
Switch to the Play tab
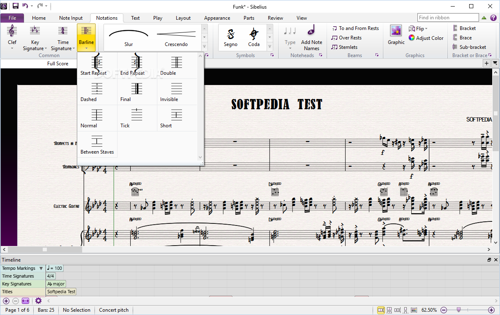158,18
